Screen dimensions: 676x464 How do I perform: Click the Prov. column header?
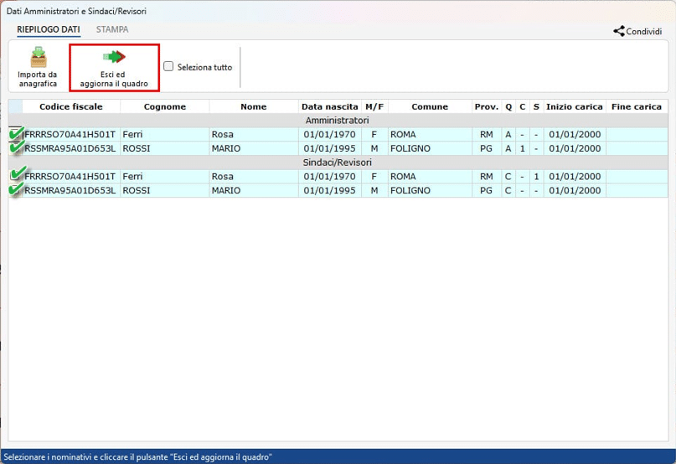487,106
